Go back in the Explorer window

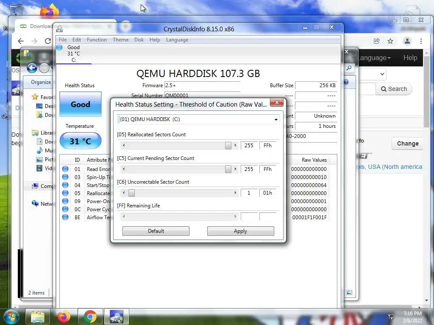click(32, 68)
